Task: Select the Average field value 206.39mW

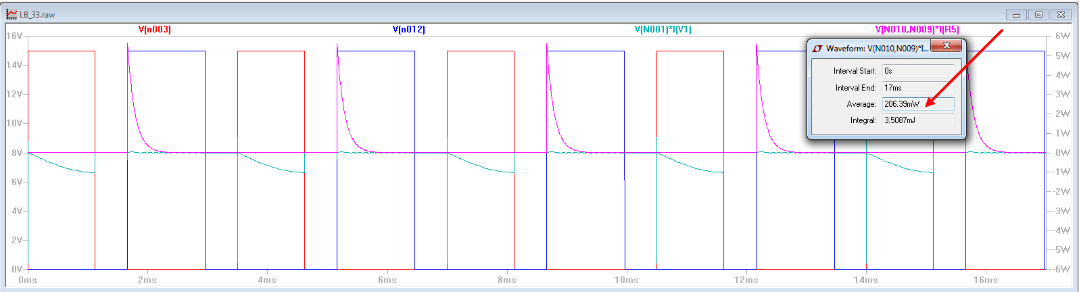Action: (x=918, y=104)
